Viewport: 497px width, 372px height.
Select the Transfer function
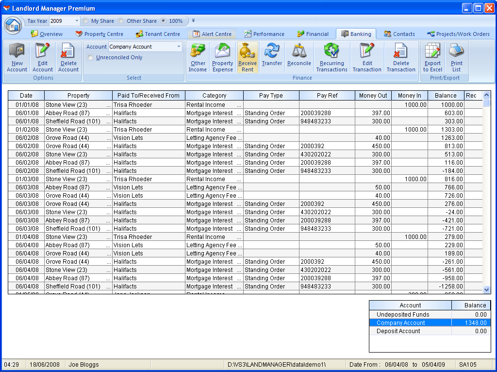[272, 57]
